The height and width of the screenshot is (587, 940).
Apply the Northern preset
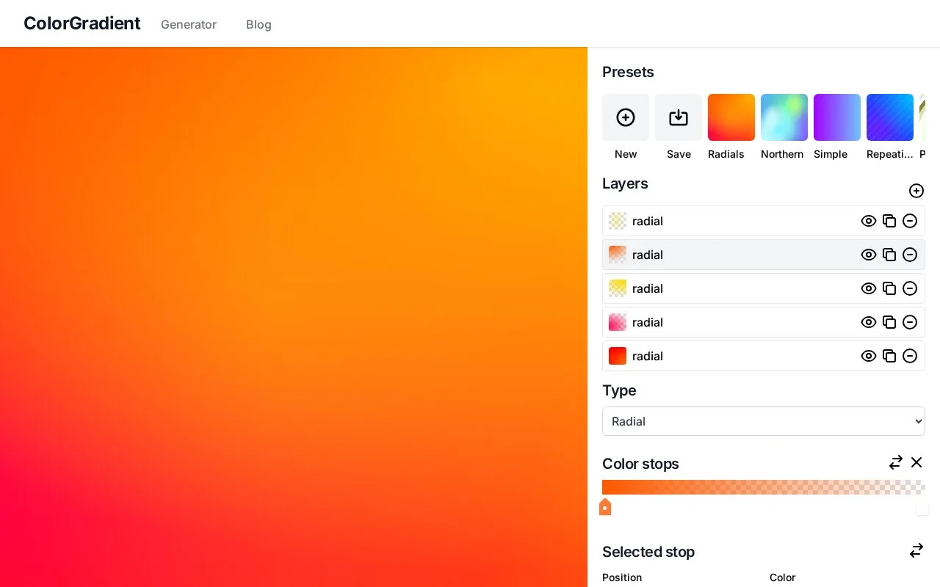[x=784, y=117]
